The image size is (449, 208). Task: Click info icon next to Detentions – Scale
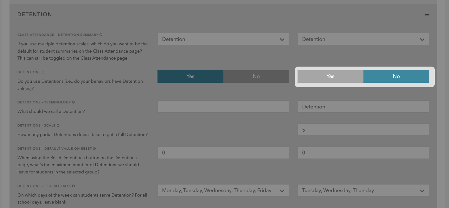point(58,126)
